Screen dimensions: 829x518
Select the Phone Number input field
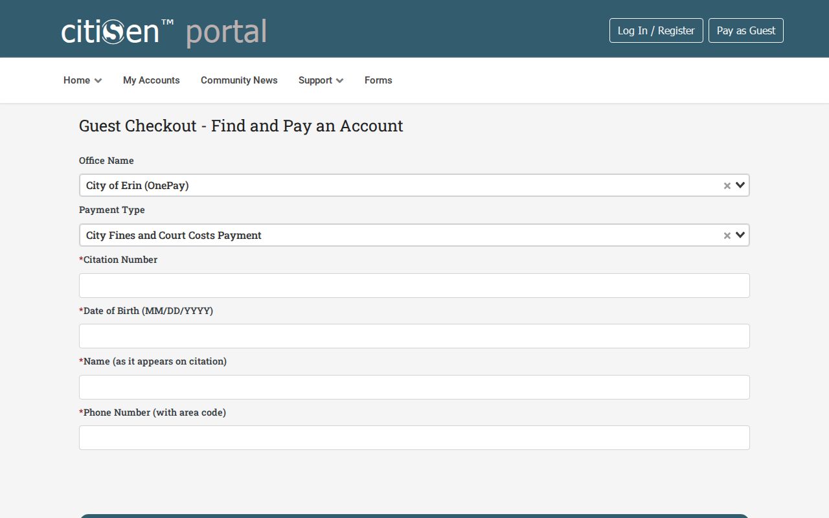tap(414, 438)
